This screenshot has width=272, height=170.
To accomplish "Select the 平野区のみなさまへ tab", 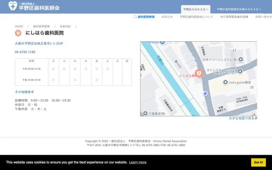I will pyautogui.click(x=195, y=9).
